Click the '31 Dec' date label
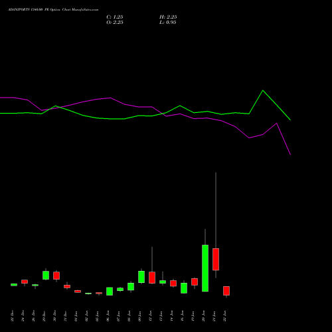Screen dimensions: 332x332 (x=66, y=316)
